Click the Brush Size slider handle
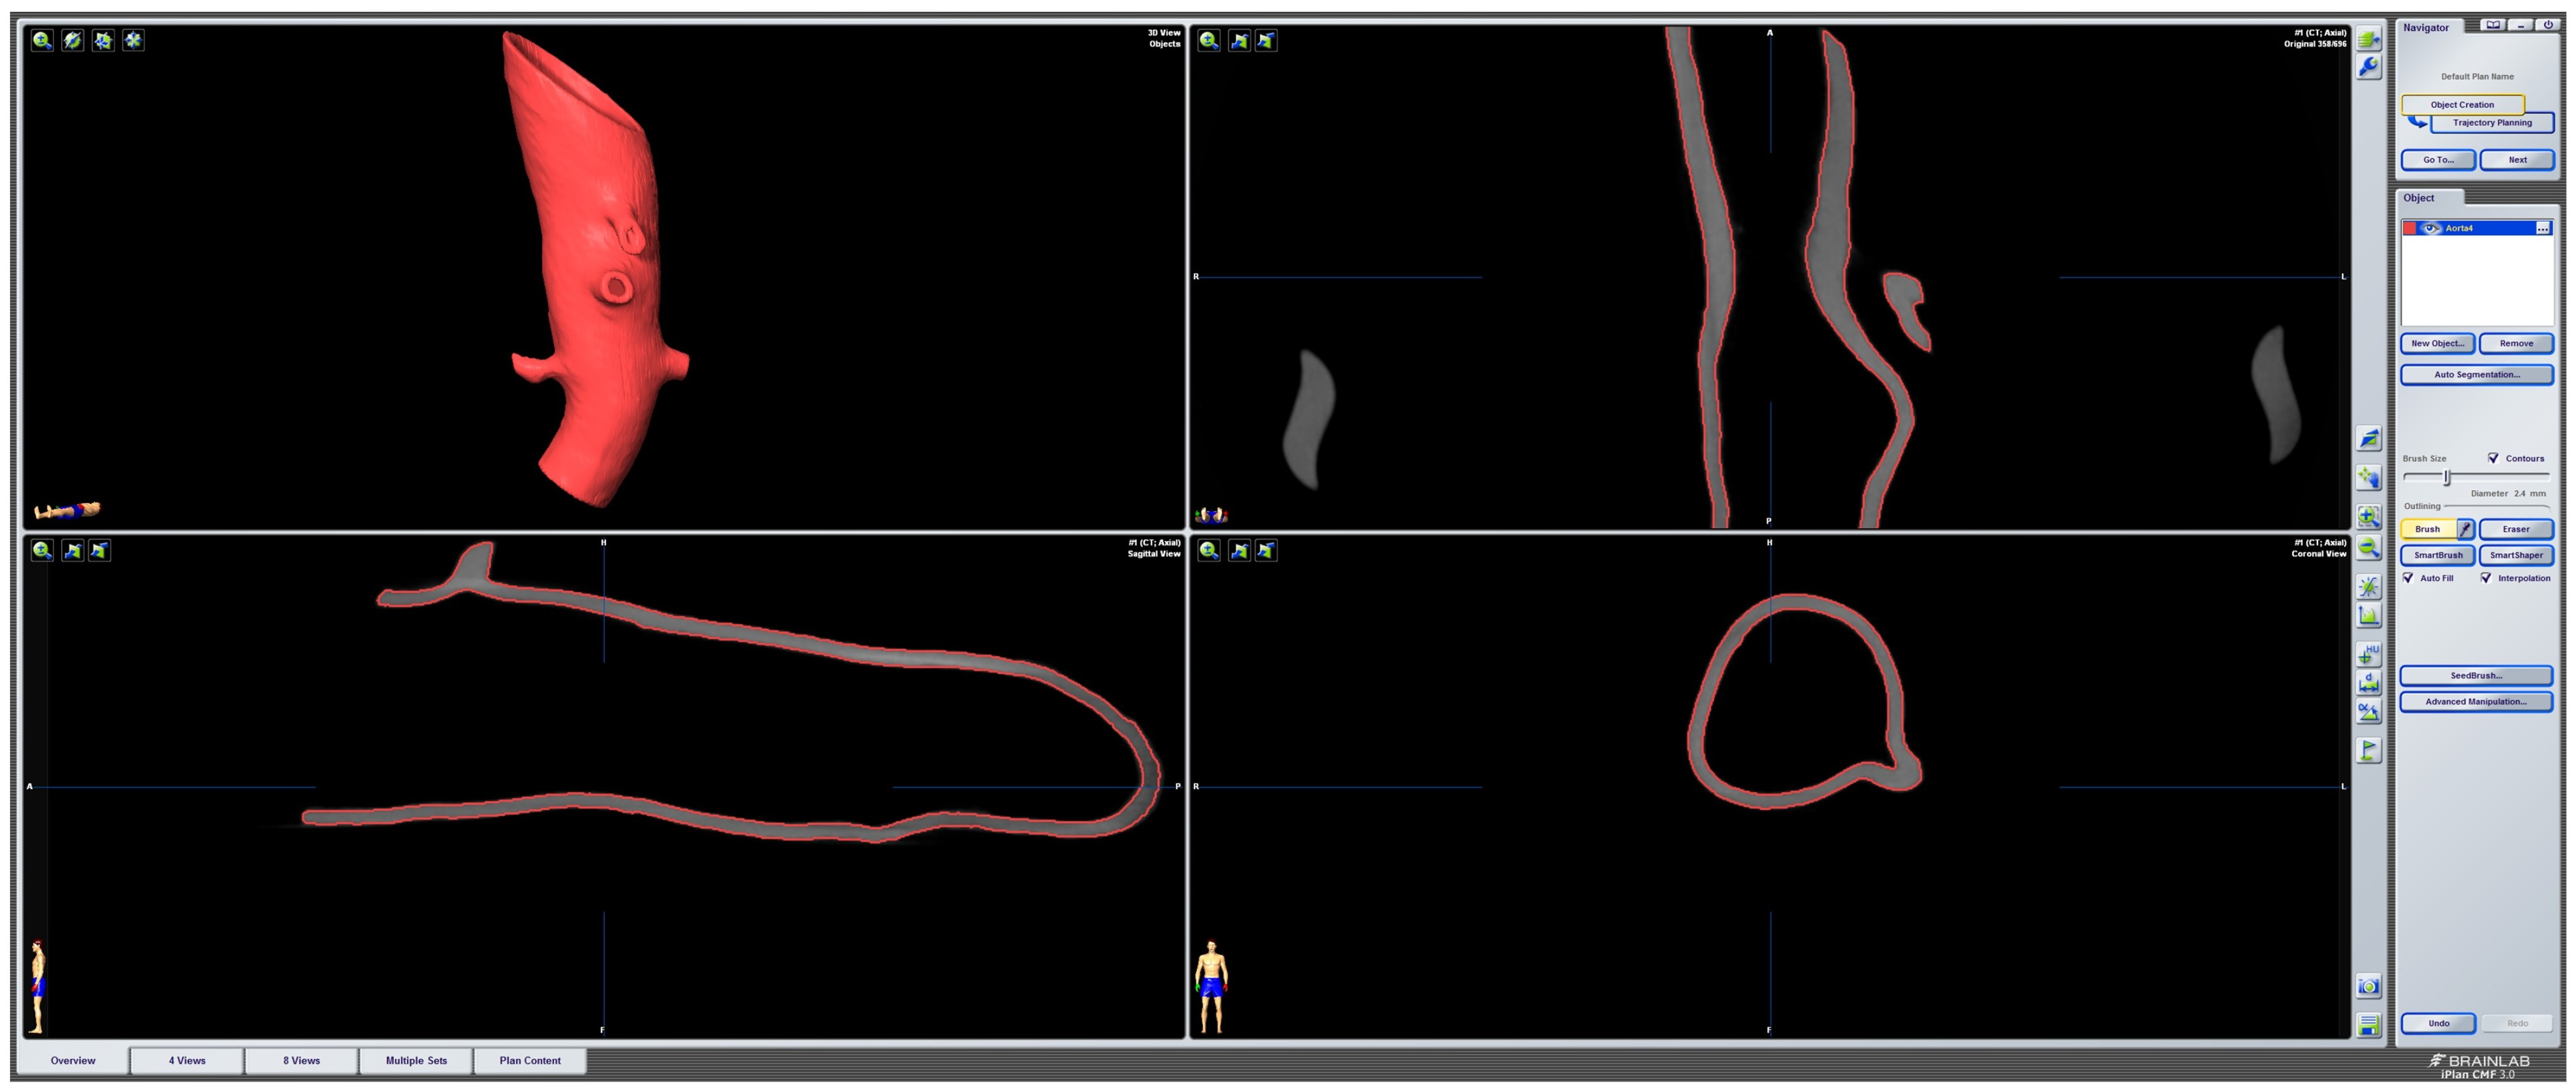2576x1091 pixels. click(2446, 478)
